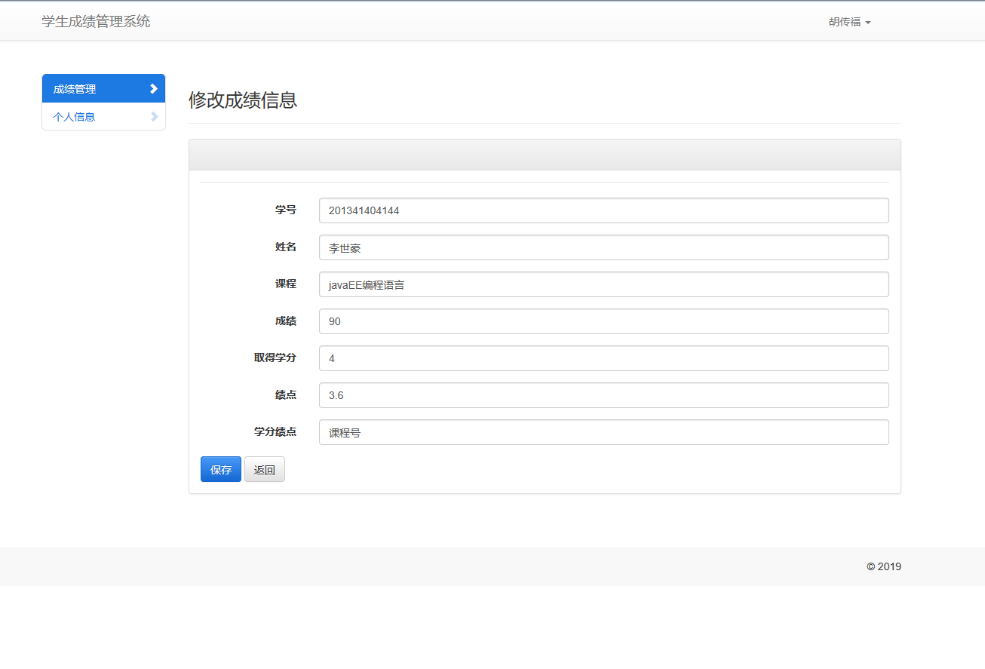Screen dimensions: 985x669
Task: Click the 学号 input containing 201341404144
Action: (x=603, y=210)
